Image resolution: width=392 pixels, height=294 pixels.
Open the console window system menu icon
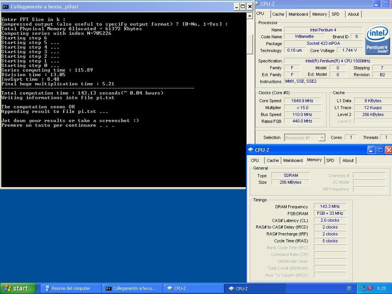[5, 7]
